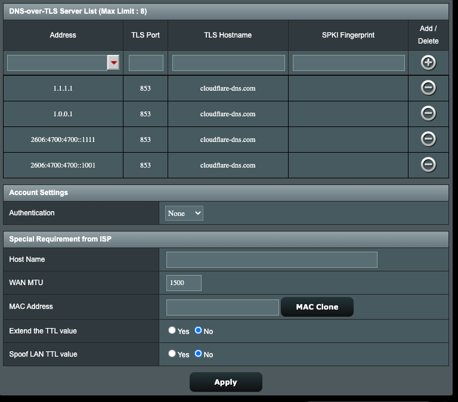Click the MAC Address input field
The image size is (458, 402).
pyautogui.click(x=222, y=307)
